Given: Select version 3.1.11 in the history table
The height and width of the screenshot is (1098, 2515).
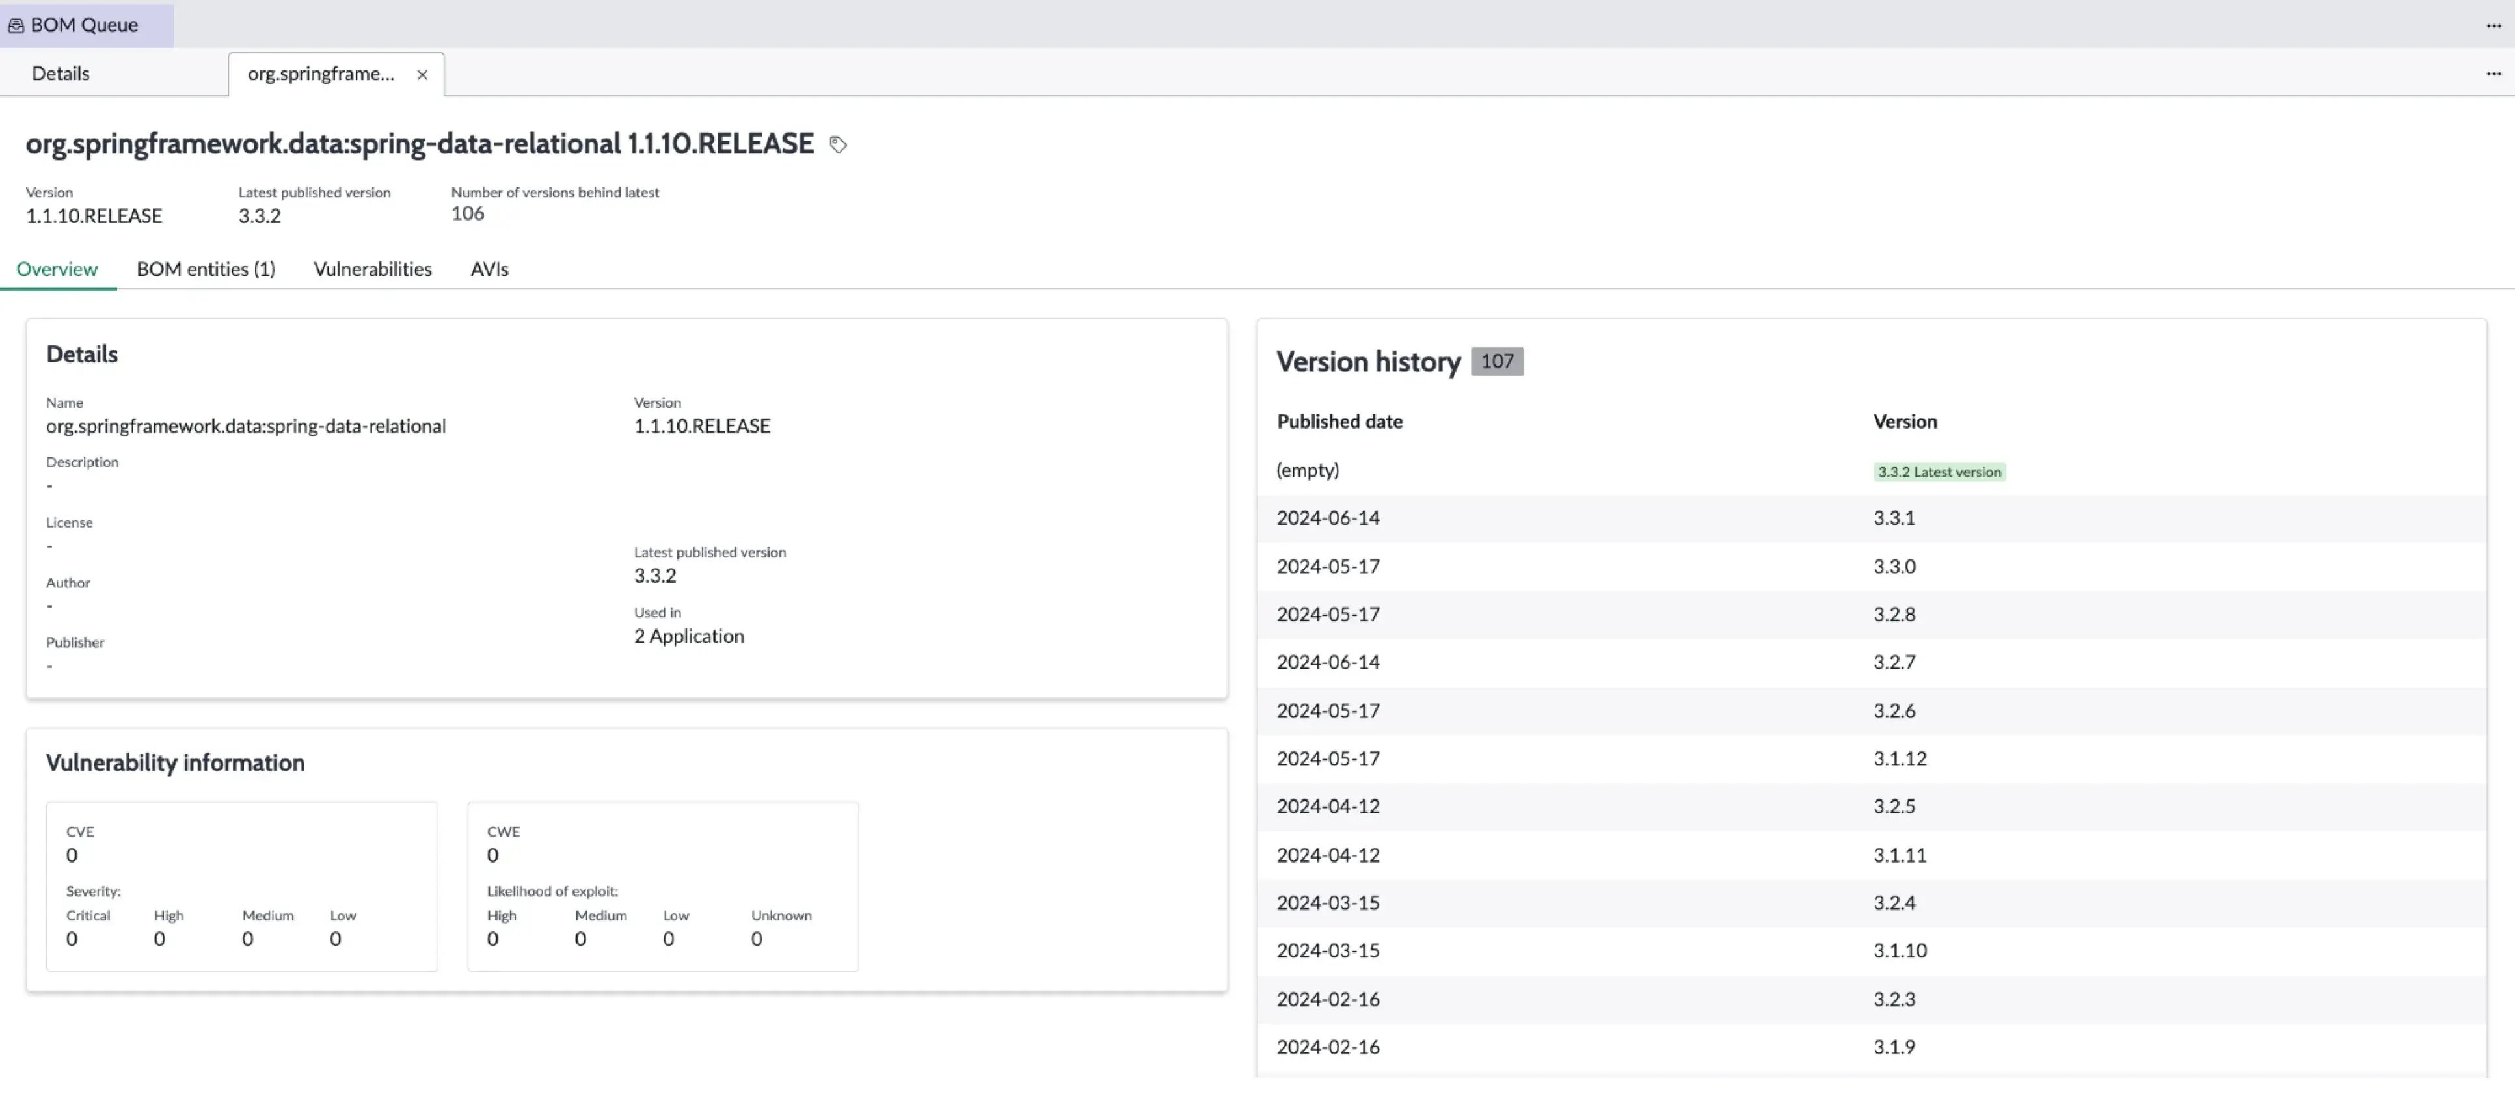Looking at the screenshot, I should (x=1900, y=855).
